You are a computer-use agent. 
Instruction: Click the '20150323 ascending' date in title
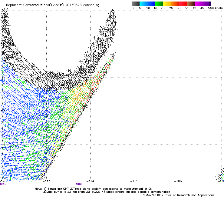82,5
